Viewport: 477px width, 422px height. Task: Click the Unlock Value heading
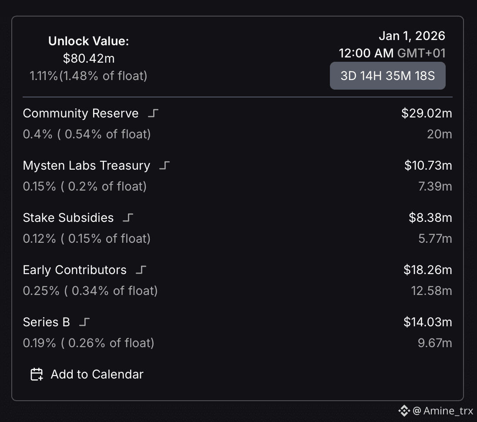(x=88, y=41)
